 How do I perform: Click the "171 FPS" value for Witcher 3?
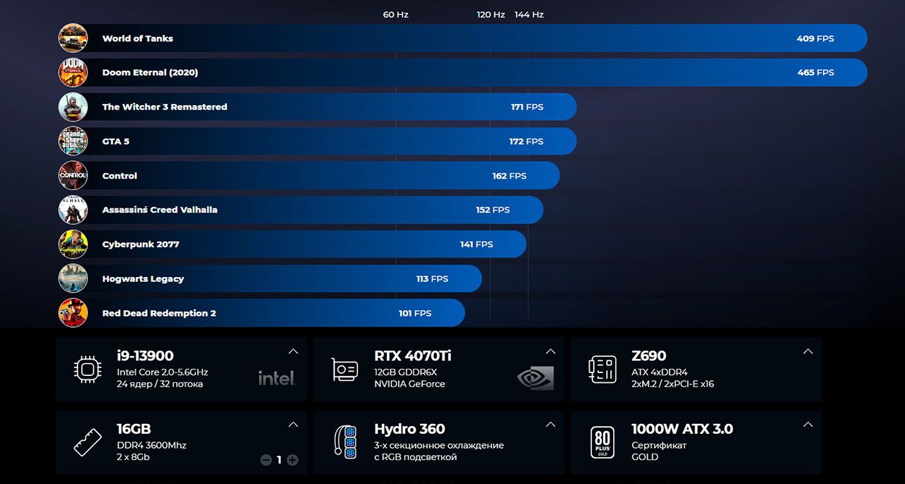pos(527,107)
